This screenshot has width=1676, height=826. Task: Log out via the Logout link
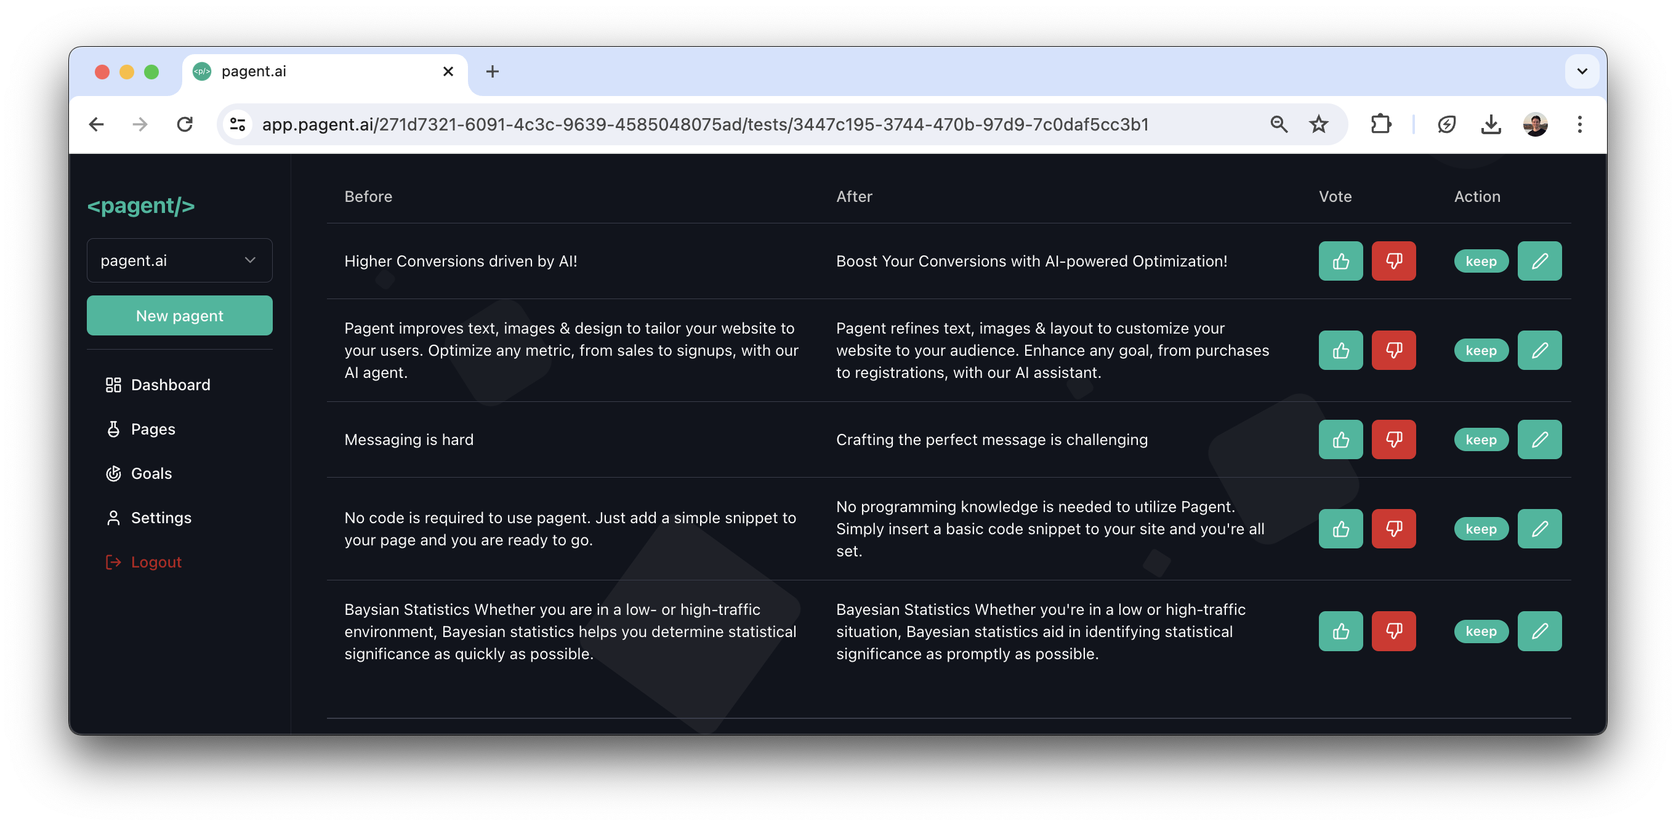144,561
